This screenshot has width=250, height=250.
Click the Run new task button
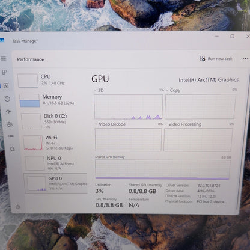(216, 59)
